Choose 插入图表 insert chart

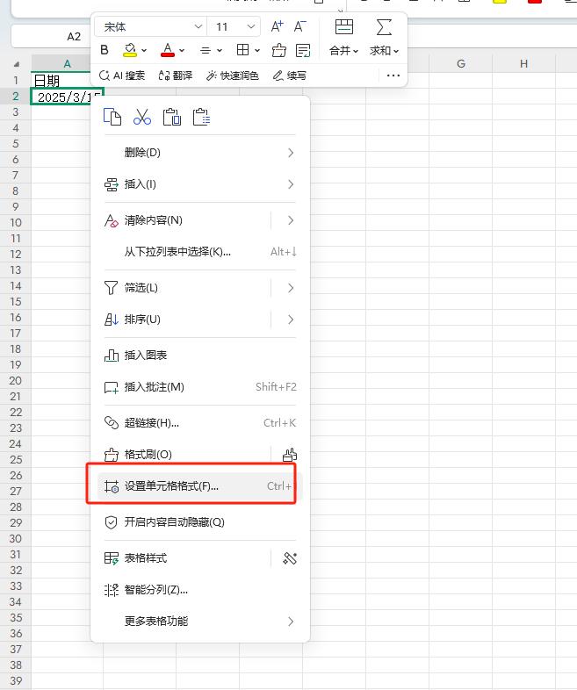200,356
